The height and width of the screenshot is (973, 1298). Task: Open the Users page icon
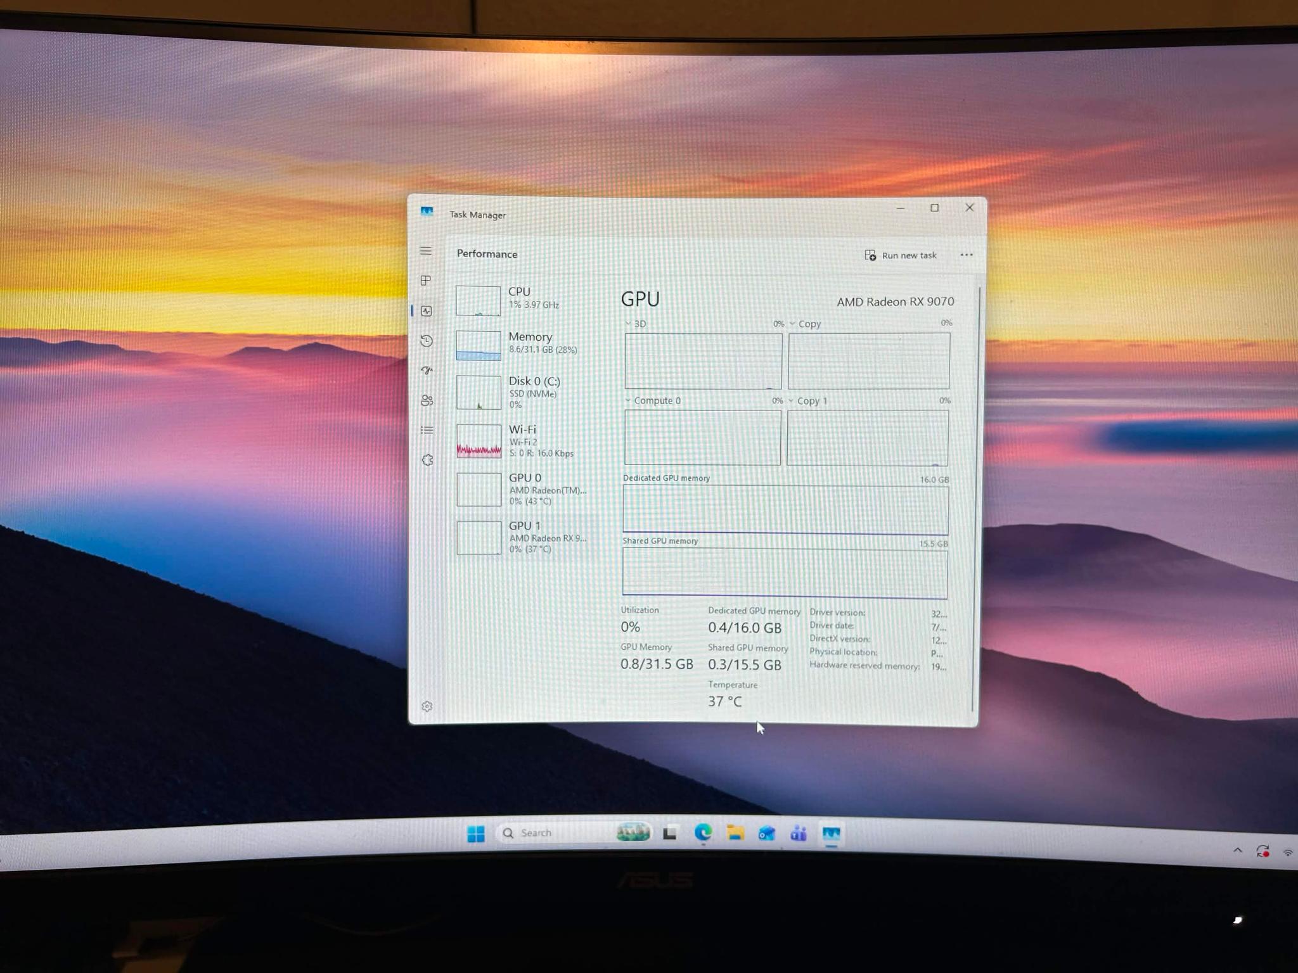coord(427,400)
